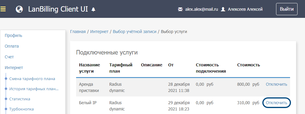Click the Тарифный план column header
This screenshot has height=114, width=305.
coord(121,68)
